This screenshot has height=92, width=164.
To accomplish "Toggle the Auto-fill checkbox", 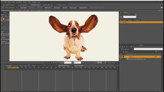I will 61,8.
